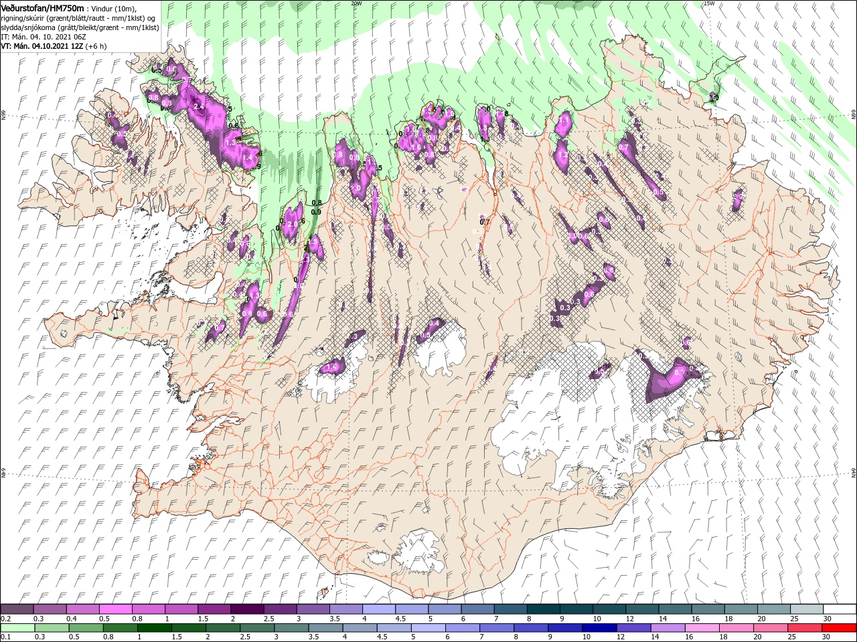Viewport: 857px width, 642px height.
Task: Pick the darkest green swatch from 1 to 1.5
Action: tap(155, 627)
